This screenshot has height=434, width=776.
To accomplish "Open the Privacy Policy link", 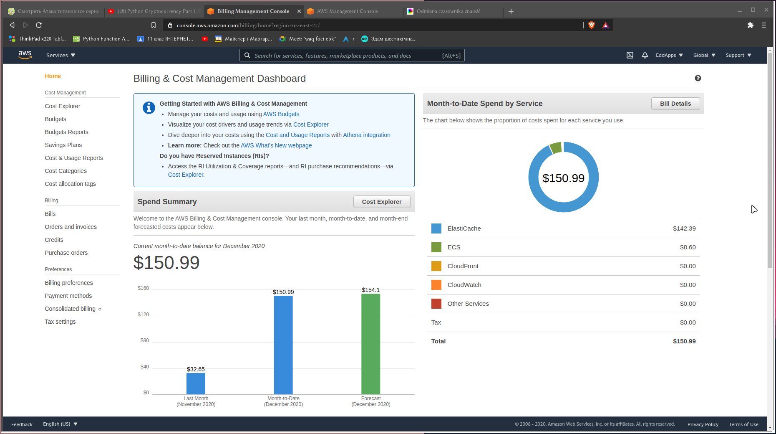I will [x=703, y=424].
